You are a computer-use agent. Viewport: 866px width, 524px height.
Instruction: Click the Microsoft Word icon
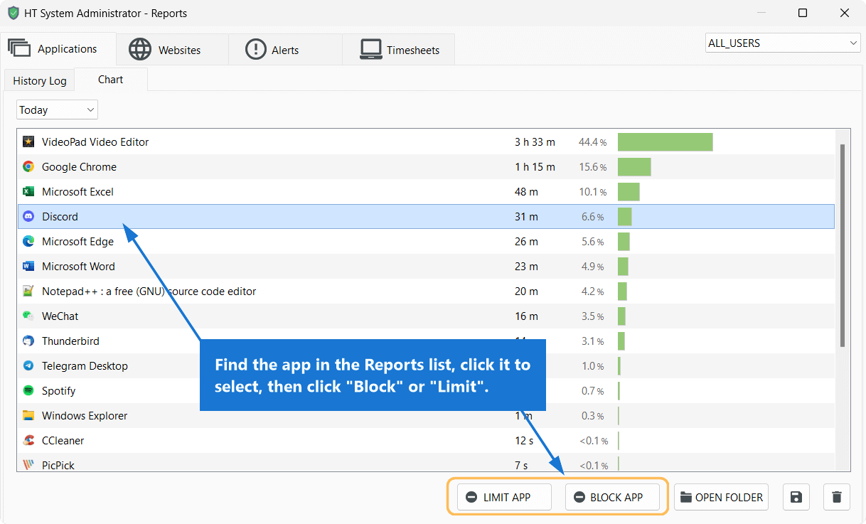click(28, 267)
